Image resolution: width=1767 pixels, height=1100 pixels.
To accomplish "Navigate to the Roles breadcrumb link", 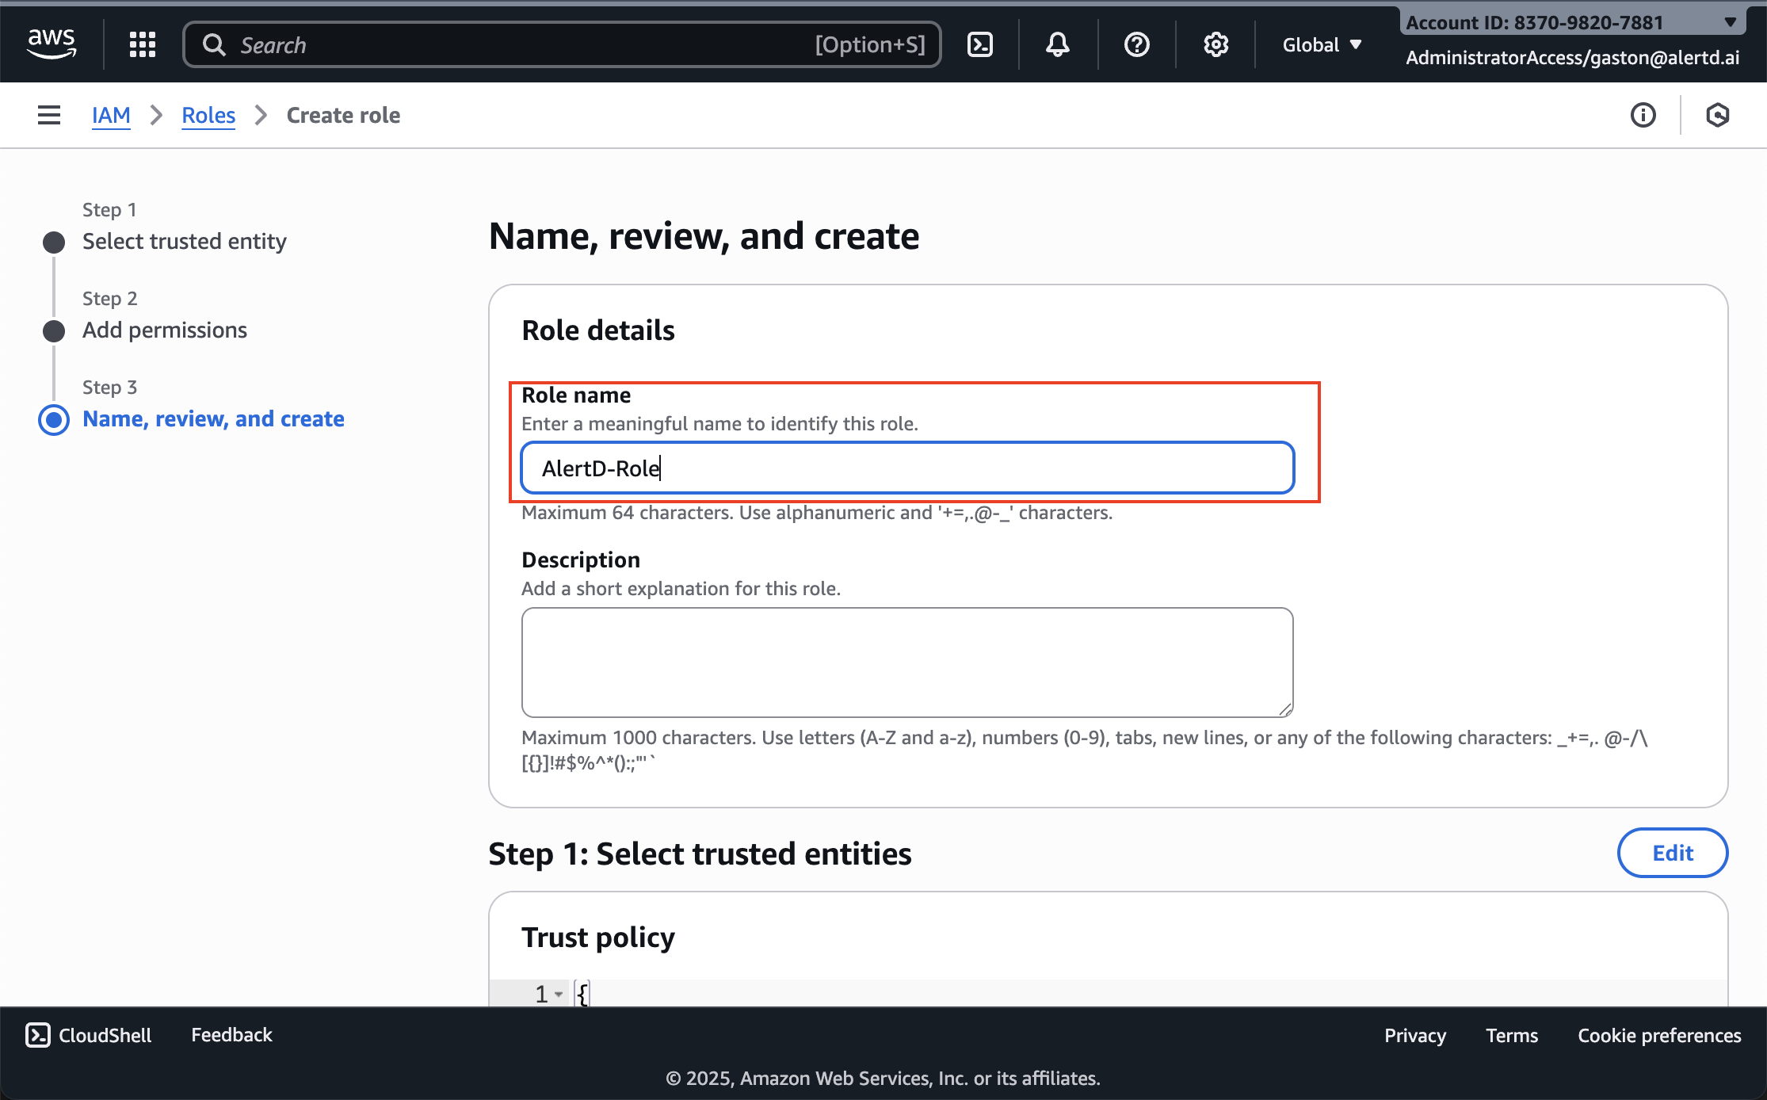I will click(x=208, y=115).
